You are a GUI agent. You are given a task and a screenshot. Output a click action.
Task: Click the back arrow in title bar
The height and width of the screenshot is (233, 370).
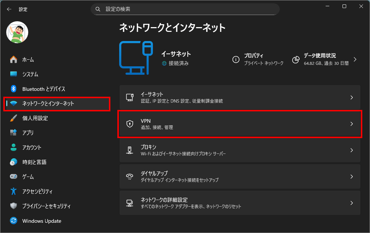click(x=9, y=9)
